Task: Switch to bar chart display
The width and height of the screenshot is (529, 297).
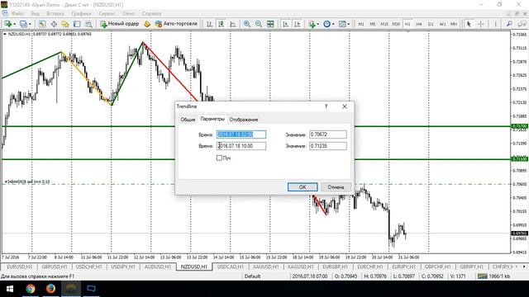Action: (209, 24)
